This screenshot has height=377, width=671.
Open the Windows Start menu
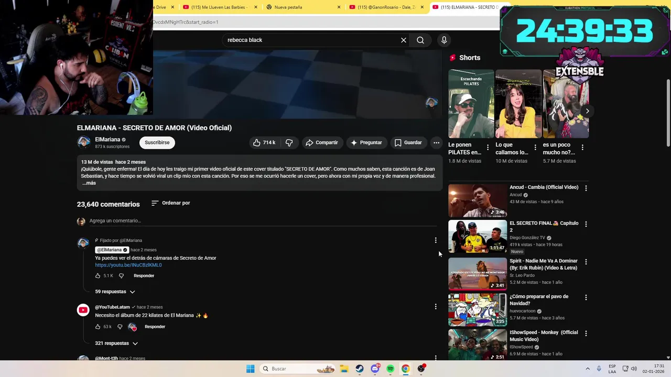pos(251,369)
